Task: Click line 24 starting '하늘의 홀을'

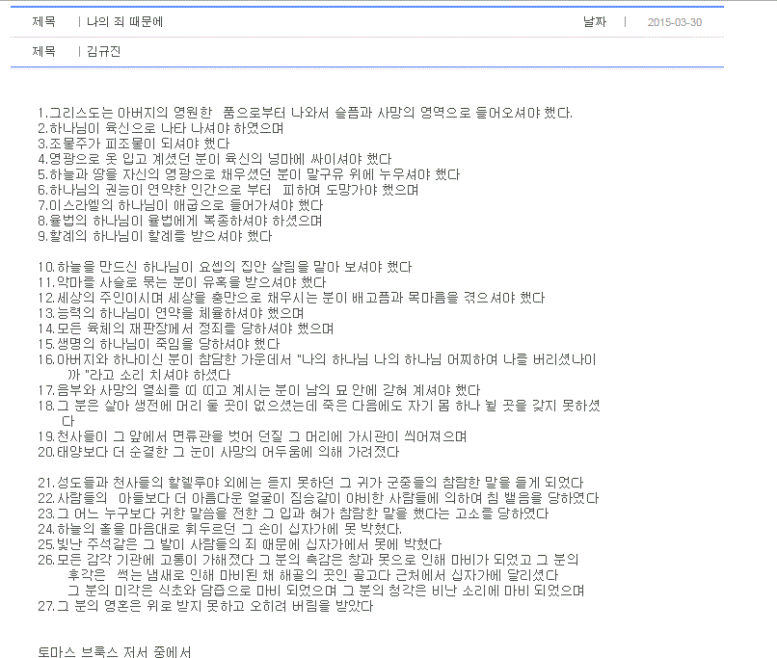Action: pos(220,528)
